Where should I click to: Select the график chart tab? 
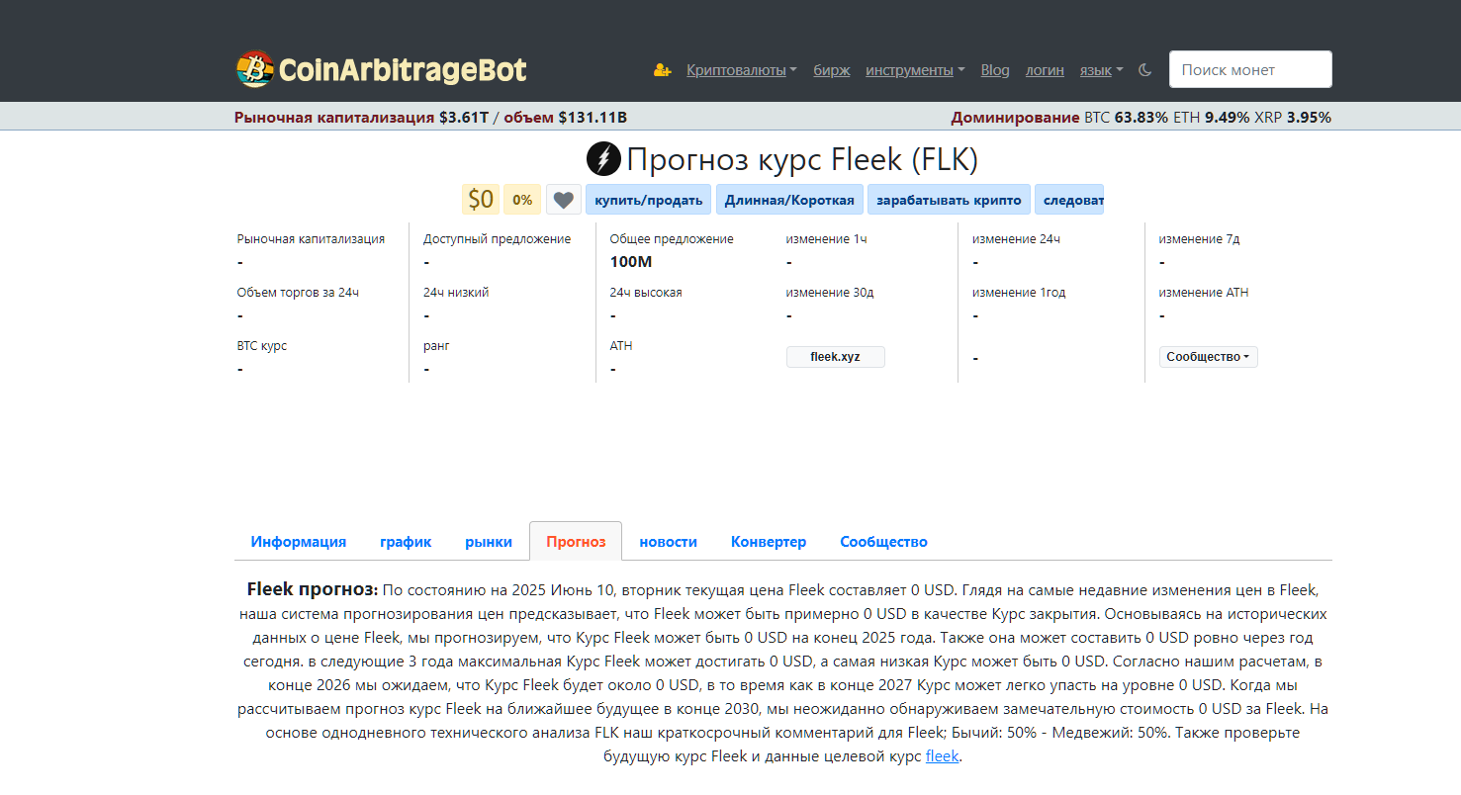point(406,542)
